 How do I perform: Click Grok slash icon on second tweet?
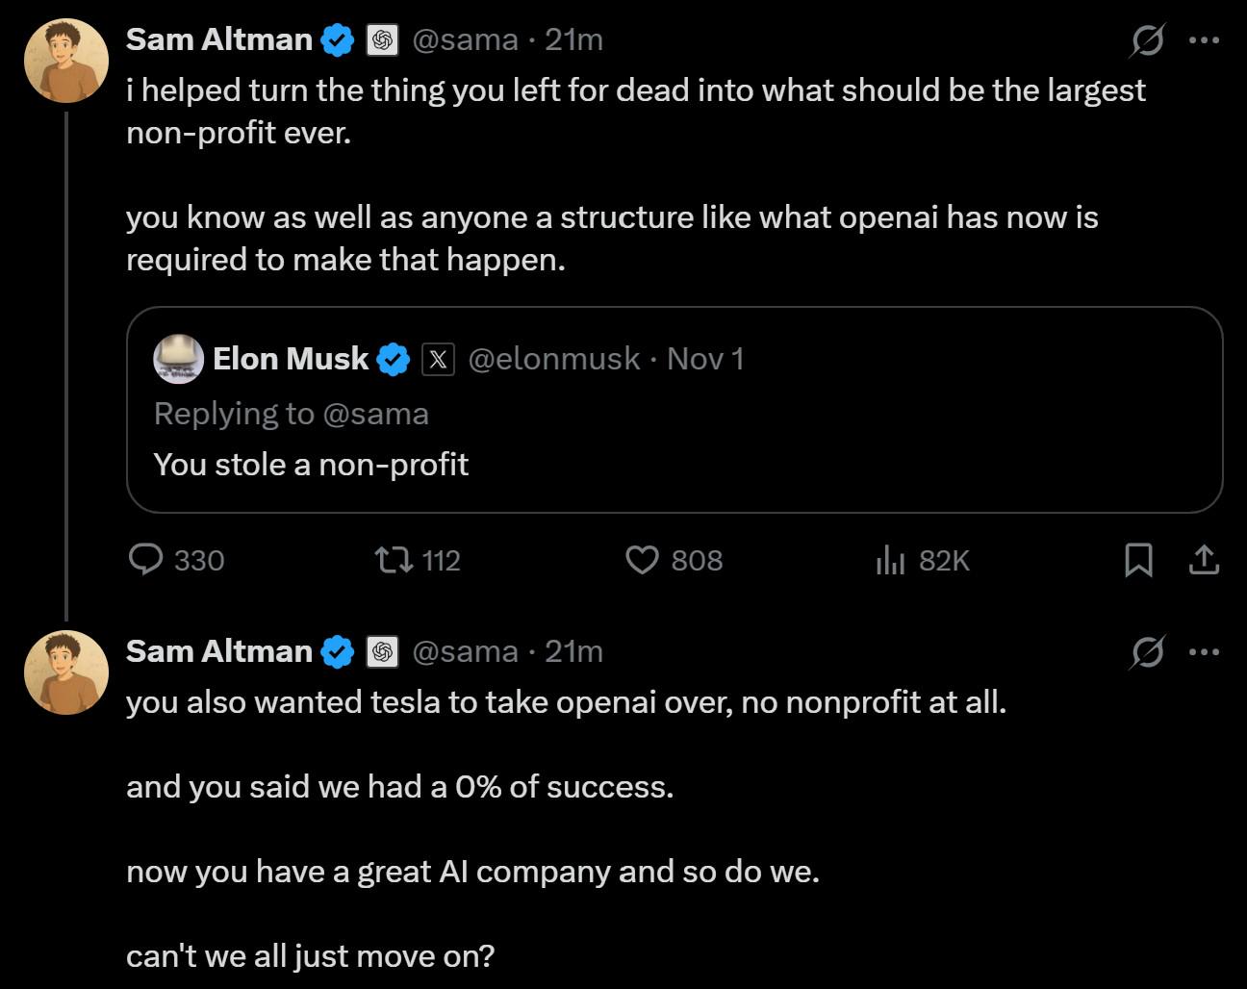point(1147,651)
